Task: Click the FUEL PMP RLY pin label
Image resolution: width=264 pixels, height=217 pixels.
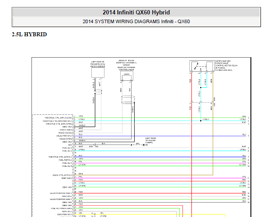Action: click(x=65, y=160)
